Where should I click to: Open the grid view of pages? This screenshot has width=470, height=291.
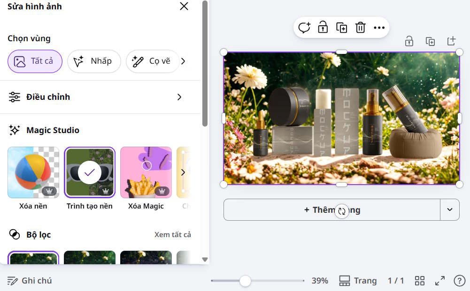tap(420, 280)
